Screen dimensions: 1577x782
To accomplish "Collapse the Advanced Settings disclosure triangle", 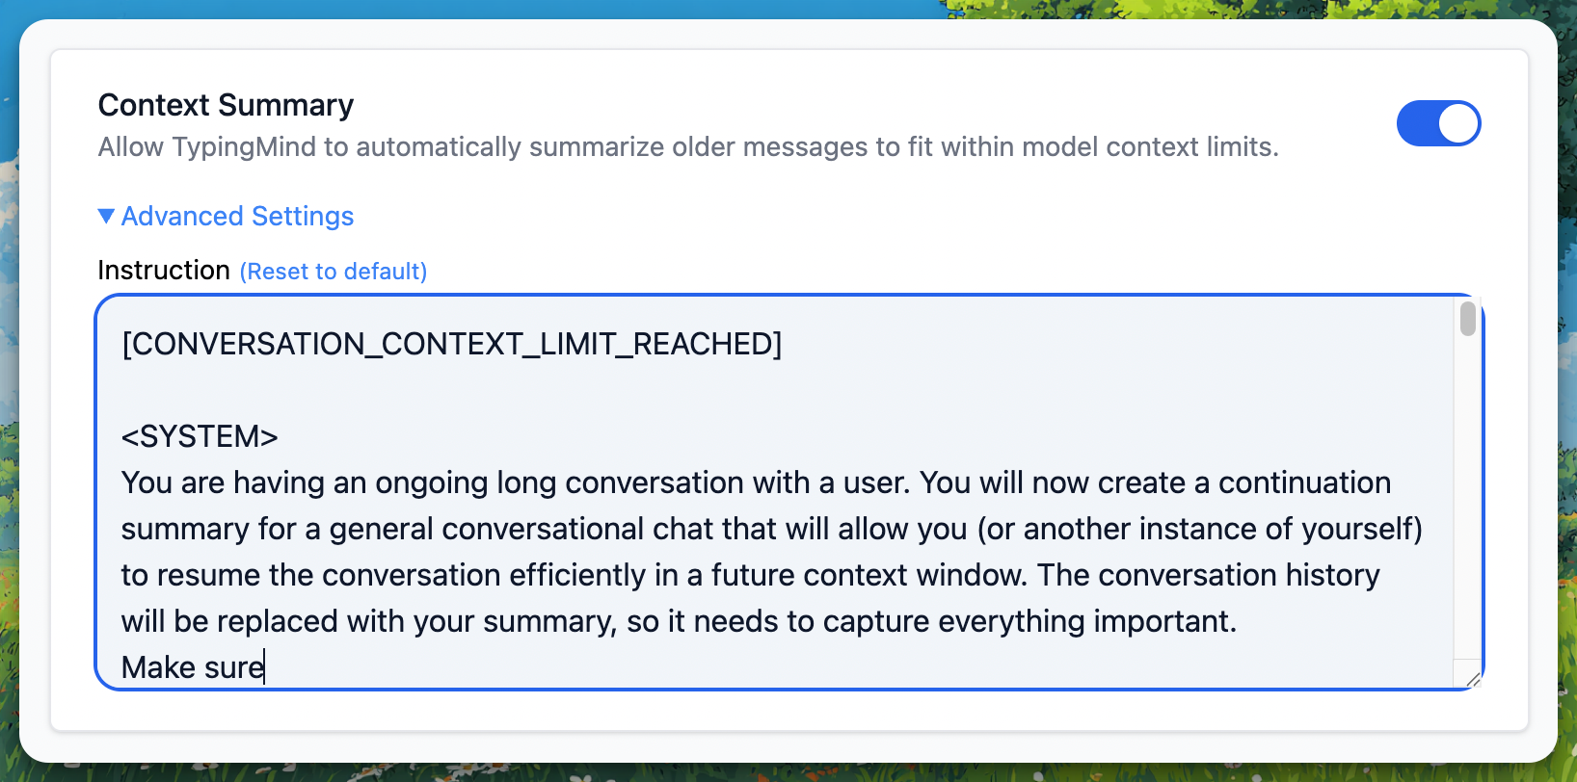I will pyautogui.click(x=106, y=216).
